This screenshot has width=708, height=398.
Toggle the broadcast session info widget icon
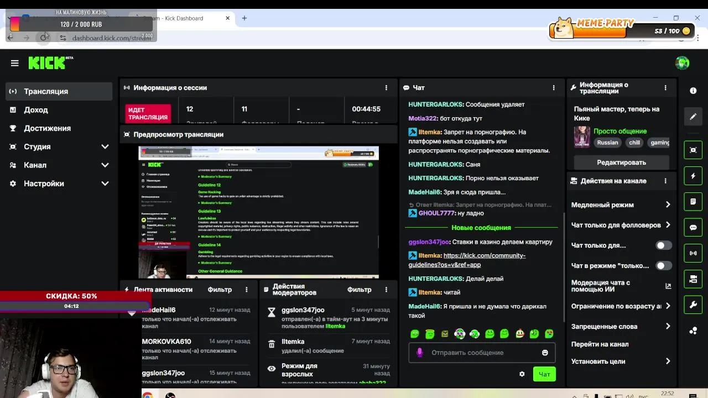click(693, 253)
